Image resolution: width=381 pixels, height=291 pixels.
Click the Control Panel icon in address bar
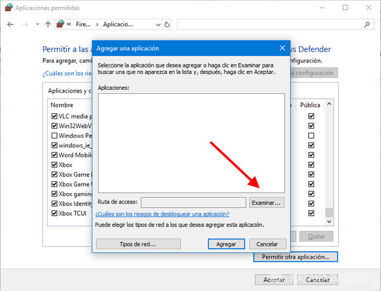60,25
